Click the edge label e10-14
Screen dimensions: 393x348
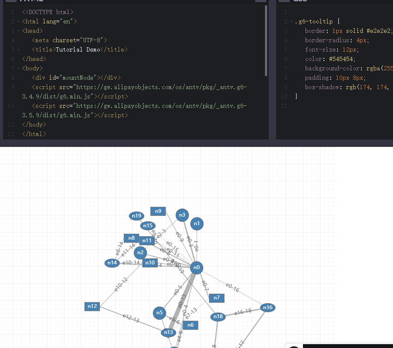pos(131,263)
